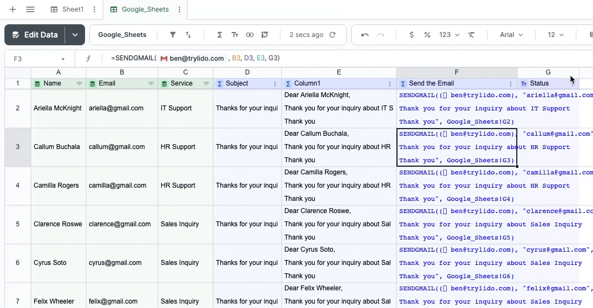Add a text column with Tt icon
The width and height of the screenshot is (593, 308).
click(x=235, y=35)
